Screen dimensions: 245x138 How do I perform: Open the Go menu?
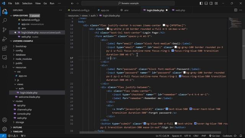click(x=45, y=3)
